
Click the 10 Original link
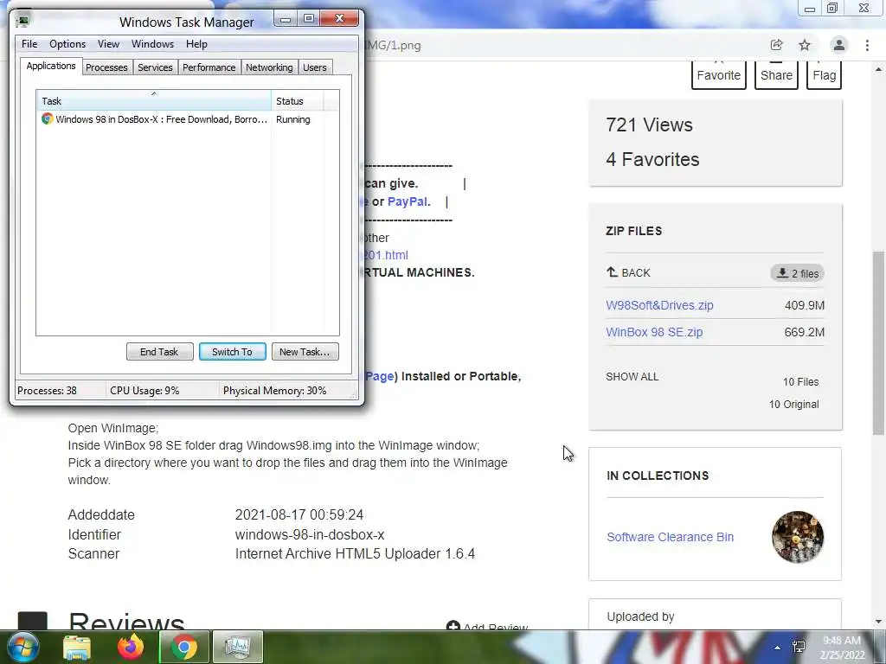coord(794,405)
